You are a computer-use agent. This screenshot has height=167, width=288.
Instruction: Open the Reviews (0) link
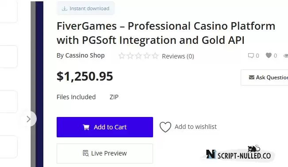pos(178,56)
